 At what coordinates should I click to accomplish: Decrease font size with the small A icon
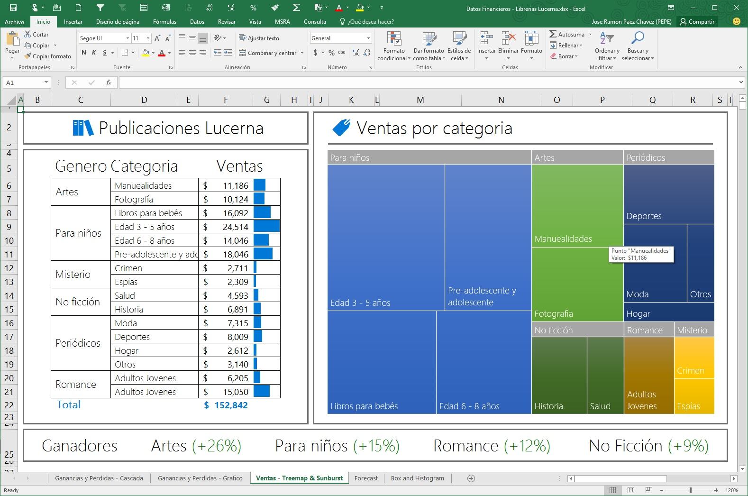point(168,38)
